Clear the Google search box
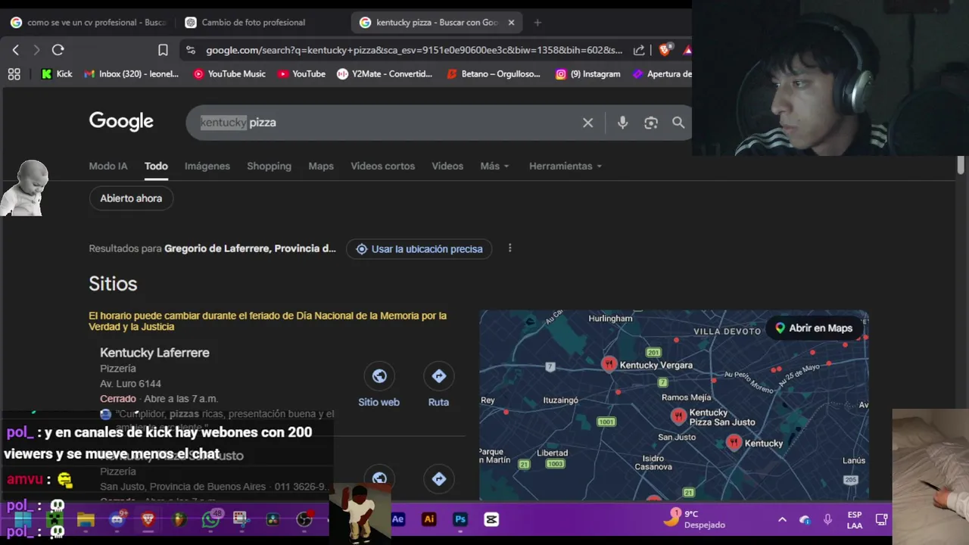 (x=587, y=123)
